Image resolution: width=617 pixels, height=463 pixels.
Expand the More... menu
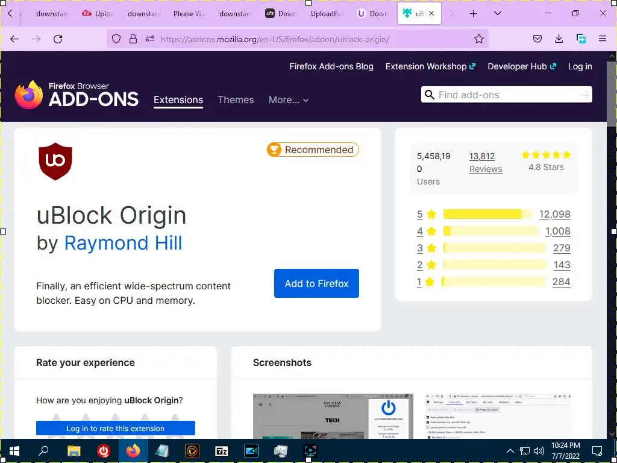289,99
